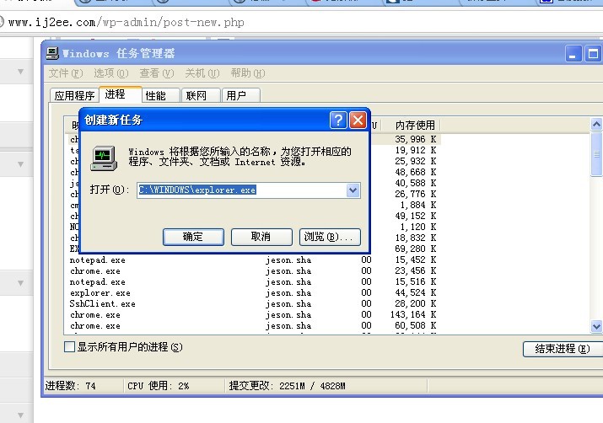
Task: Expand the bottom sidebar arrow in browser page
Action: [21, 415]
